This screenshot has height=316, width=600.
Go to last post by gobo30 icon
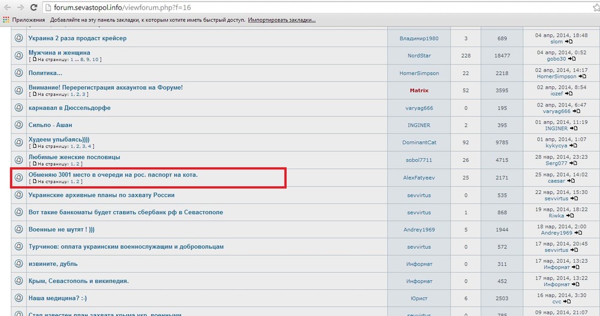coord(572,59)
